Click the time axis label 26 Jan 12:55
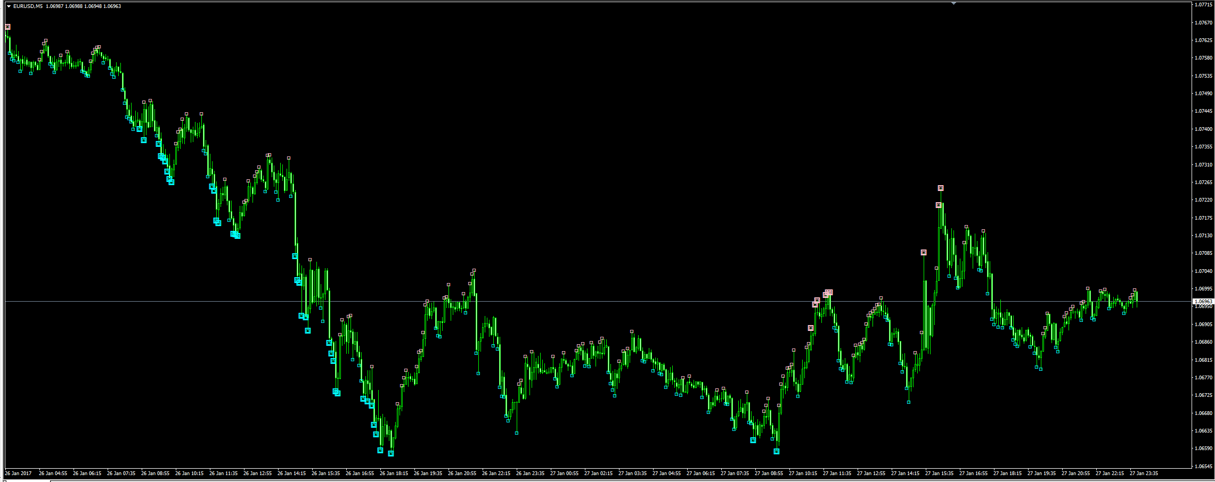The width and height of the screenshot is (1215, 482). [x=257, y=473]
